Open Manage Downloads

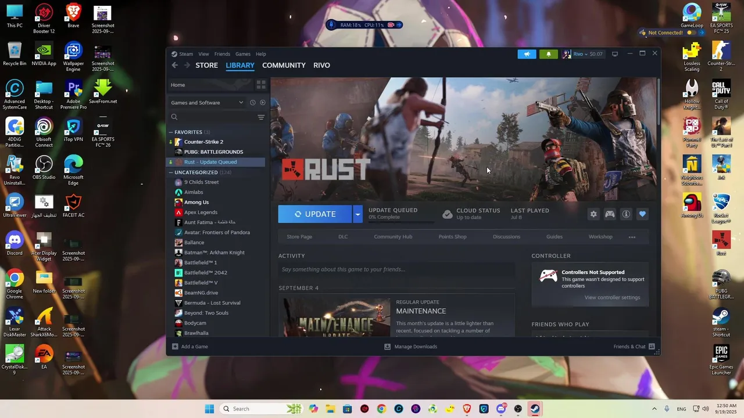pyautogui.click(x=411, y=347)
